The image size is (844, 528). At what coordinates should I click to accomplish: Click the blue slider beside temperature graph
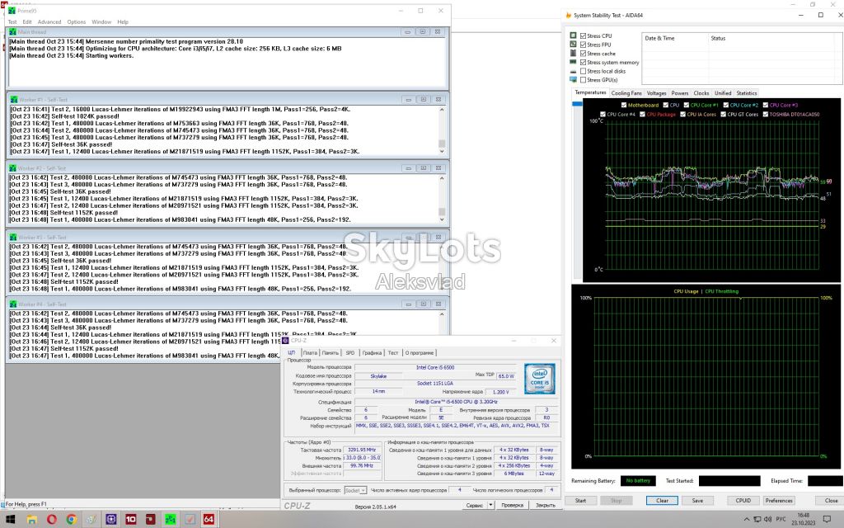(577, 103)
